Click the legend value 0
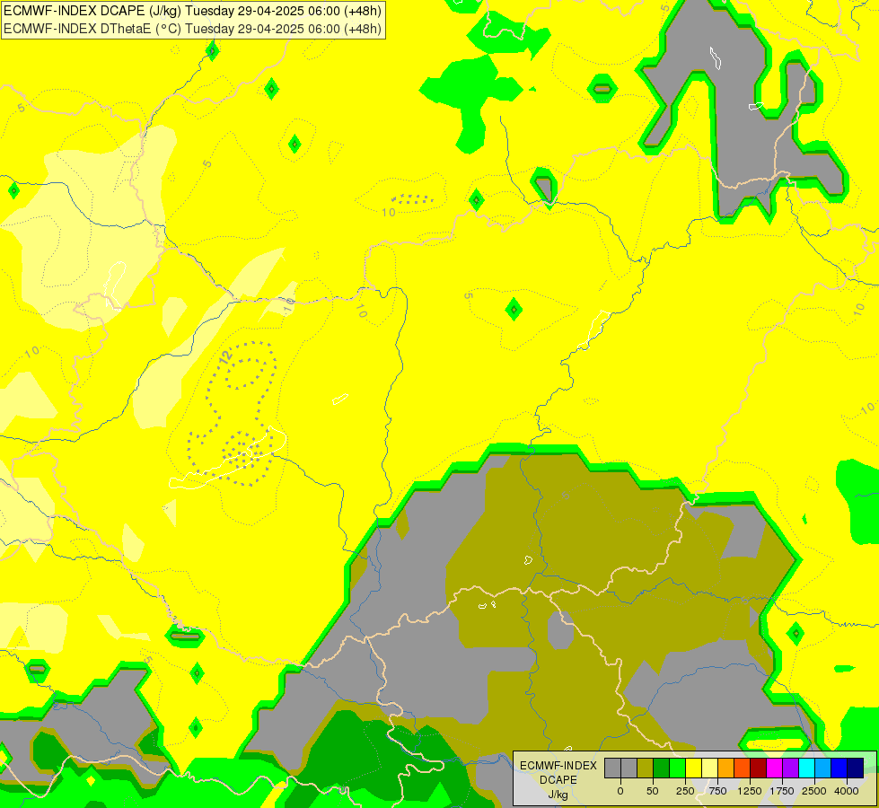Image resolution: width=879 pixels, height=808 pixels. (620, 791)
